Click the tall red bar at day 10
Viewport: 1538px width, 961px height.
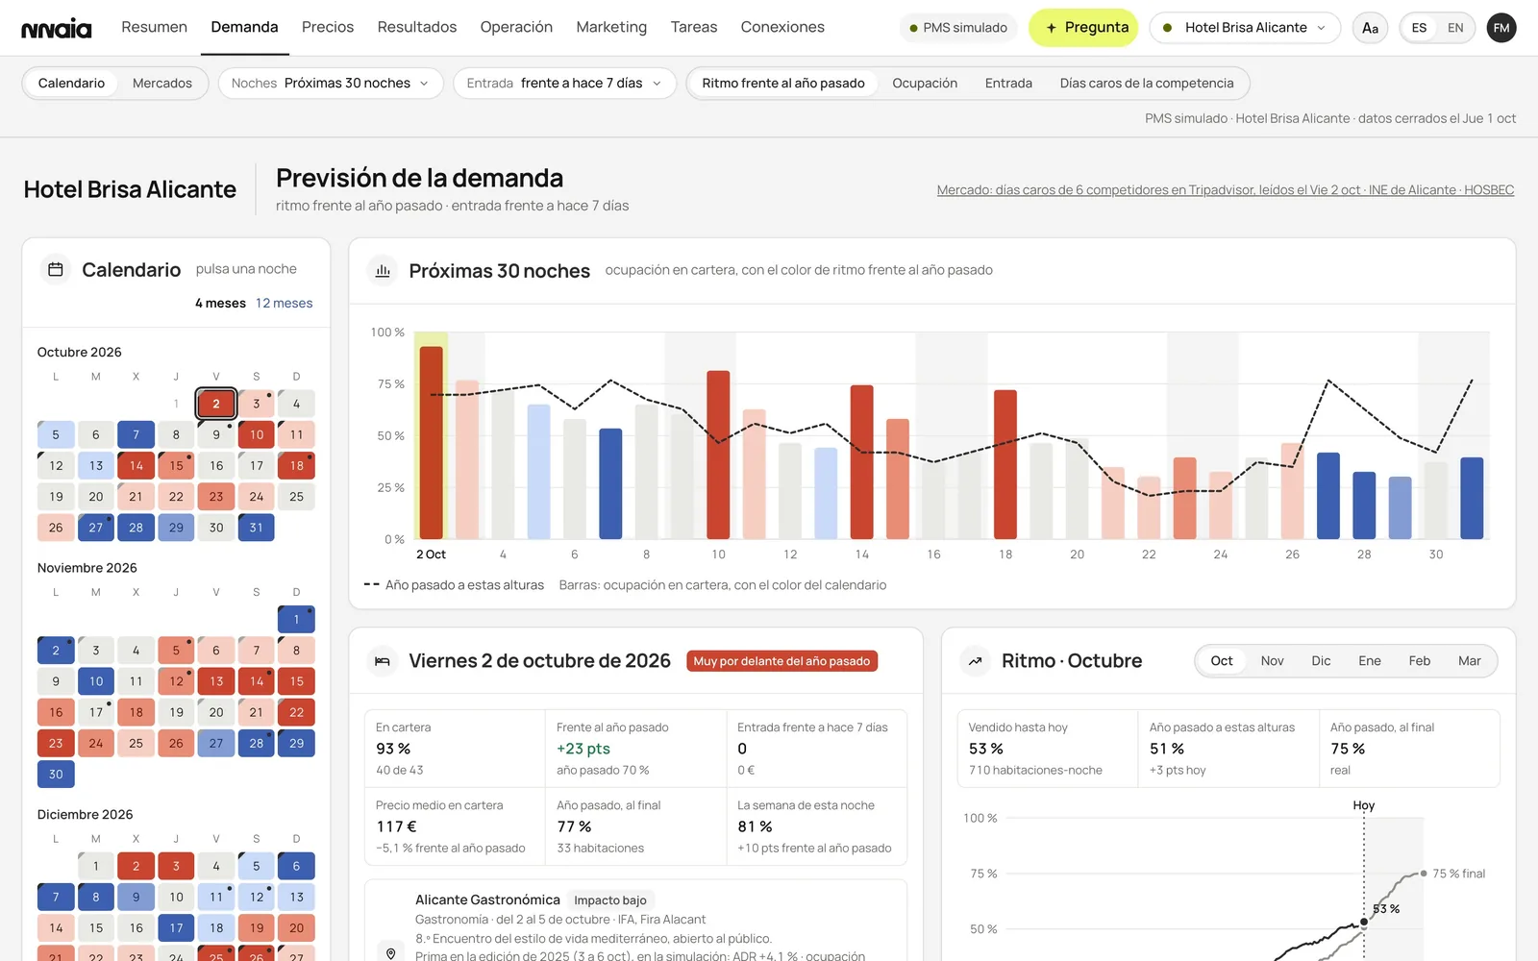coord(718,455)
